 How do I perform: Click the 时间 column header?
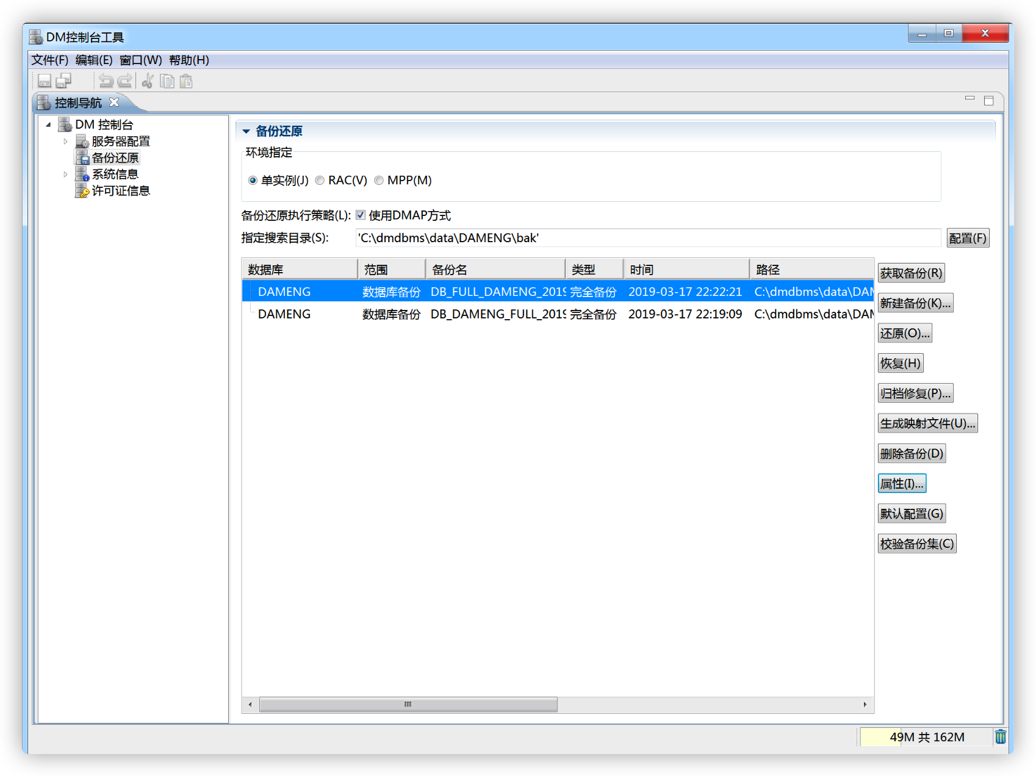click(686, 269)
